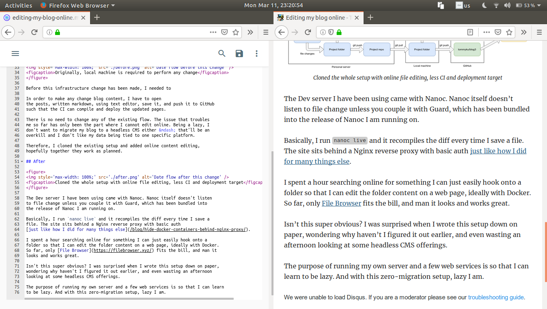Toggle night mode with the moon icon

(x=483, y=5)
